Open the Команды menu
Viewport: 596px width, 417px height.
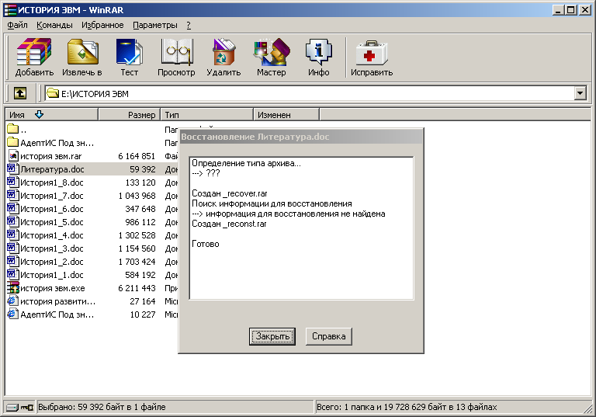point(54,25)
